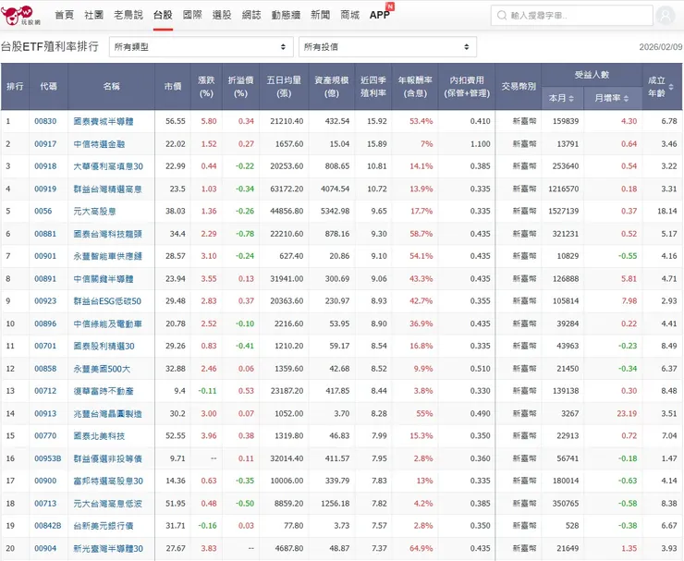Viewport: 684px width, 561px height.
Task: Open 國泰北美科技 link
Action: click(99, 436)
